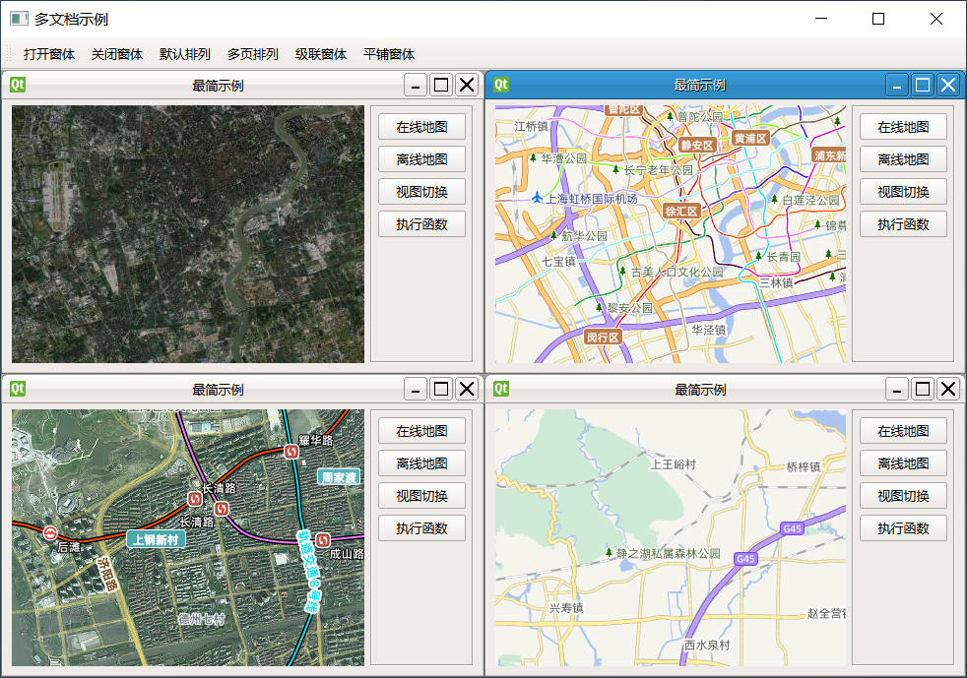Viewport: 967px width, 678px height.
Task: Switch to 多页排列 layout
Action: tap(253, 54)
